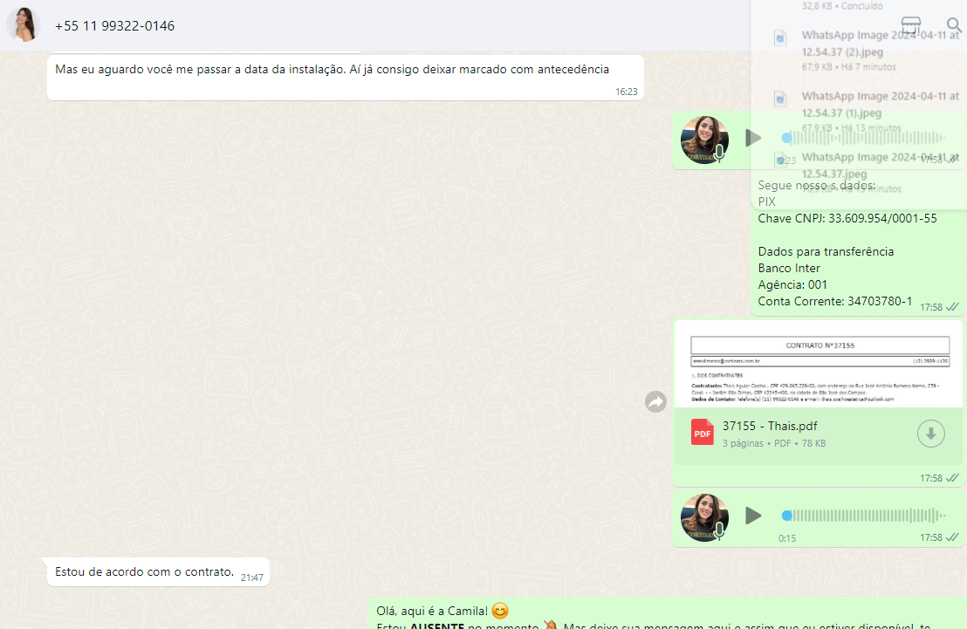
Task: Click file icon of the "(2).jpeg" download
Action: tap(780, 38)
